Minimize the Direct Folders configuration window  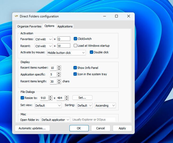click(x=105, y=16)
